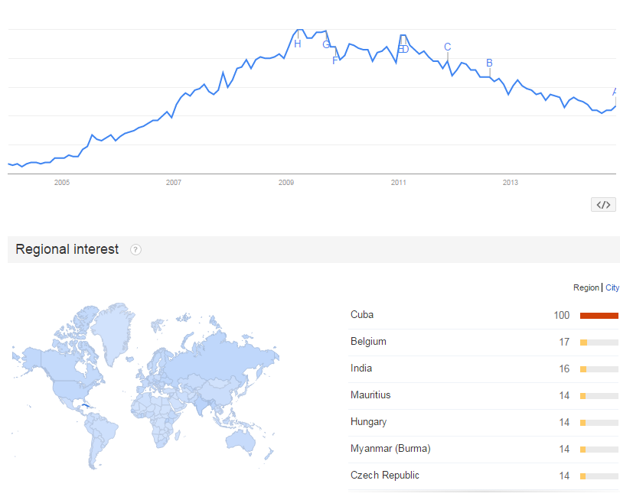Image resolution: width=633 pixels, height=500 pixels.
Task: Select Hungary in the region list
Action: (x=368, y=422)
